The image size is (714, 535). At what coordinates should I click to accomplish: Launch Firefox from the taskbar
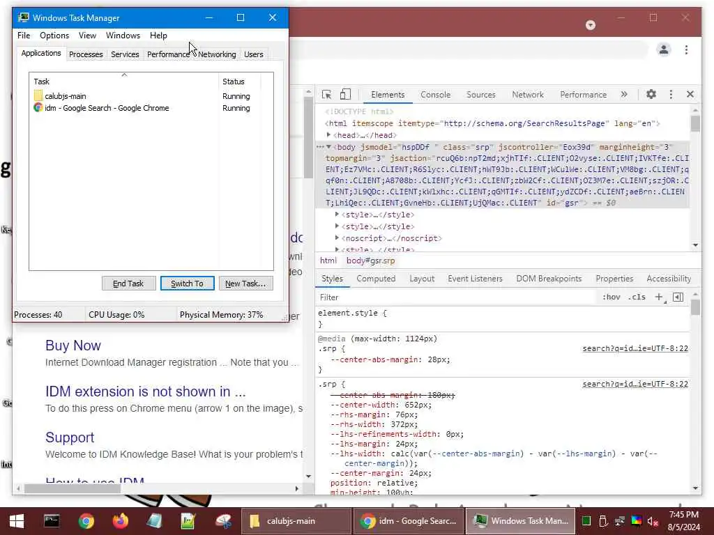pyautogui.click(x=121, y=521)
